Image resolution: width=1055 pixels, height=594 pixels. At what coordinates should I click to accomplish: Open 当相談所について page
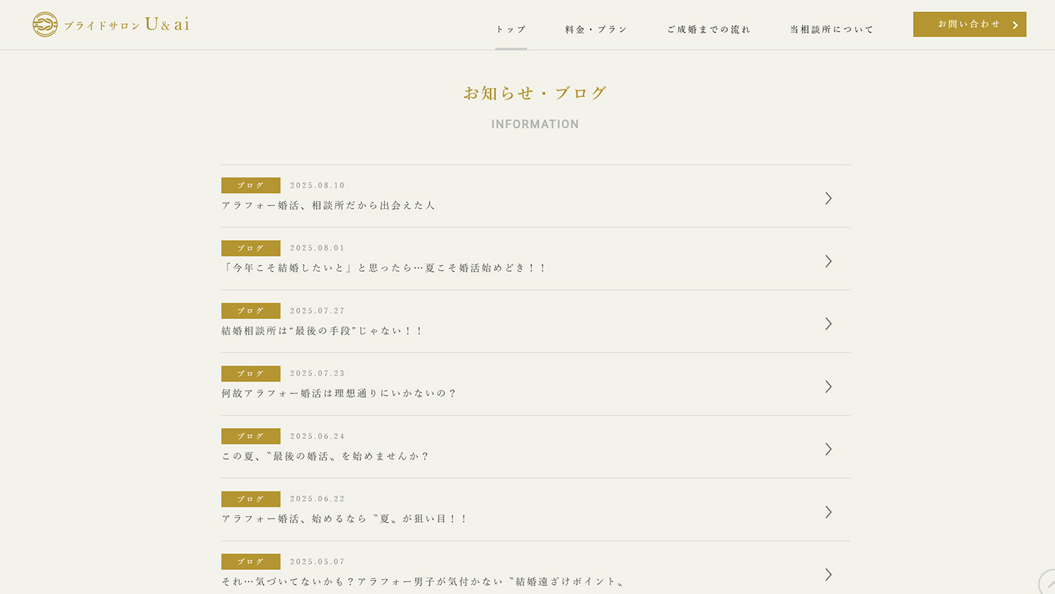pyautogui.click(x=831, y=30)
